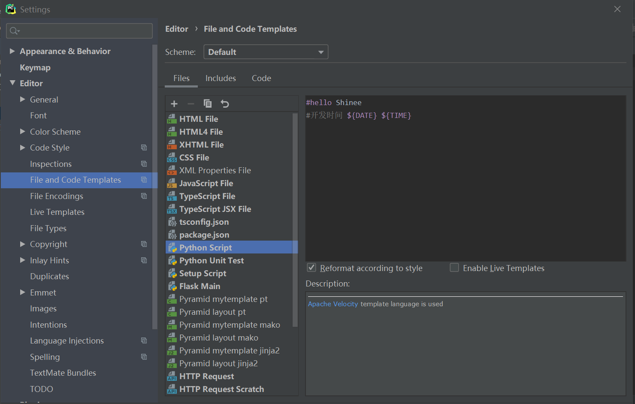This screenshot has height=404, width=635.
Task: Click the JavaScript File template icon
Action: pos(172,183)
